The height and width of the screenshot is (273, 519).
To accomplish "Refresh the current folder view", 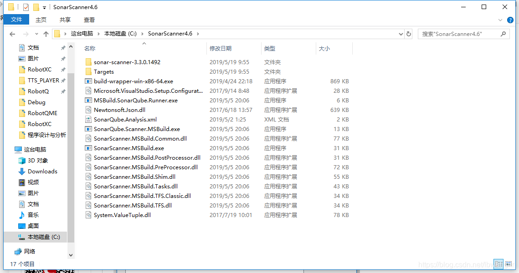I will click(x=409, y=34).
